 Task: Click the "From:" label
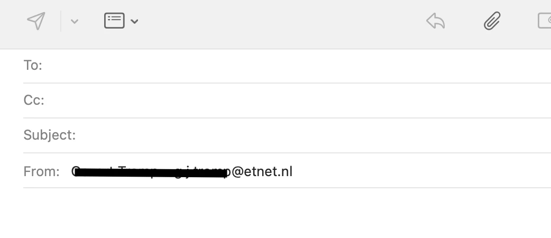coord(41,172)
